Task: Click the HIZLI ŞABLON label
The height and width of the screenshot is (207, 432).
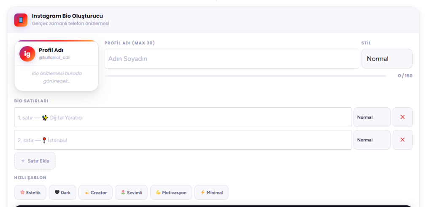Action: tap(30, 178)
